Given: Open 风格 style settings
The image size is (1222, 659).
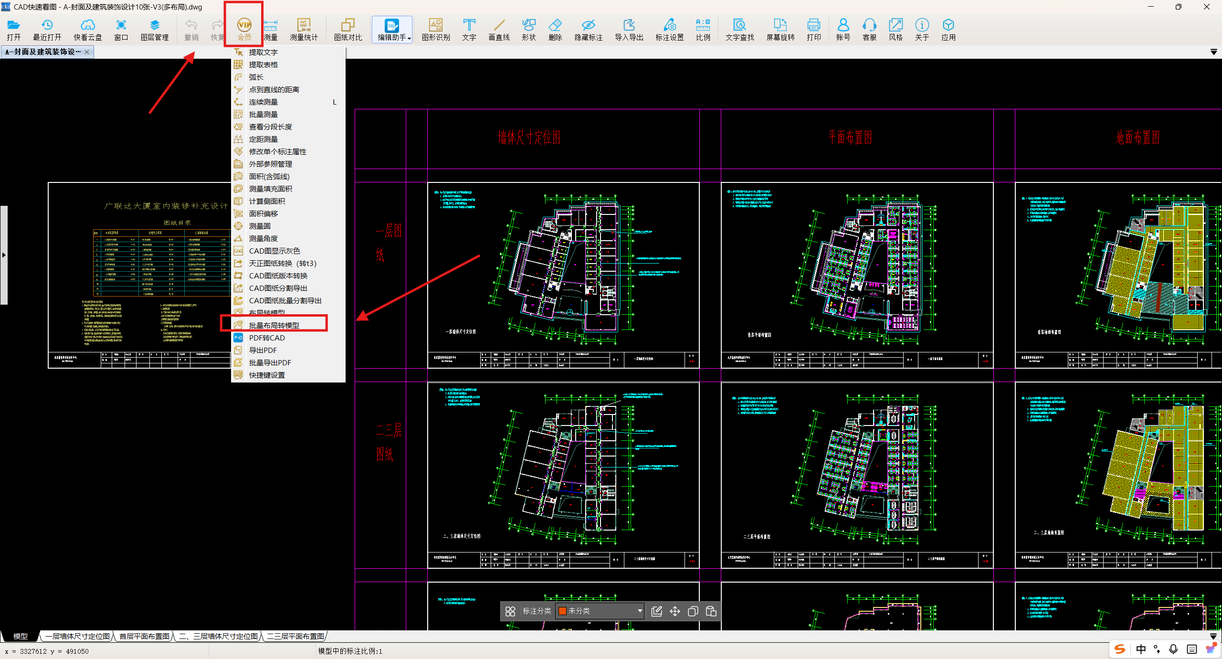Looking at the screenshot, I should pos(896,30).
